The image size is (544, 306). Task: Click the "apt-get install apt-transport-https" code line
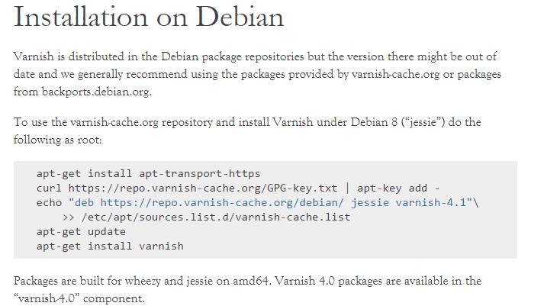148,173
